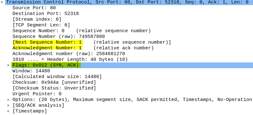Click the Stream index: 0 line
The width and height of the screenshot is (253, 115).
[37, 19]
